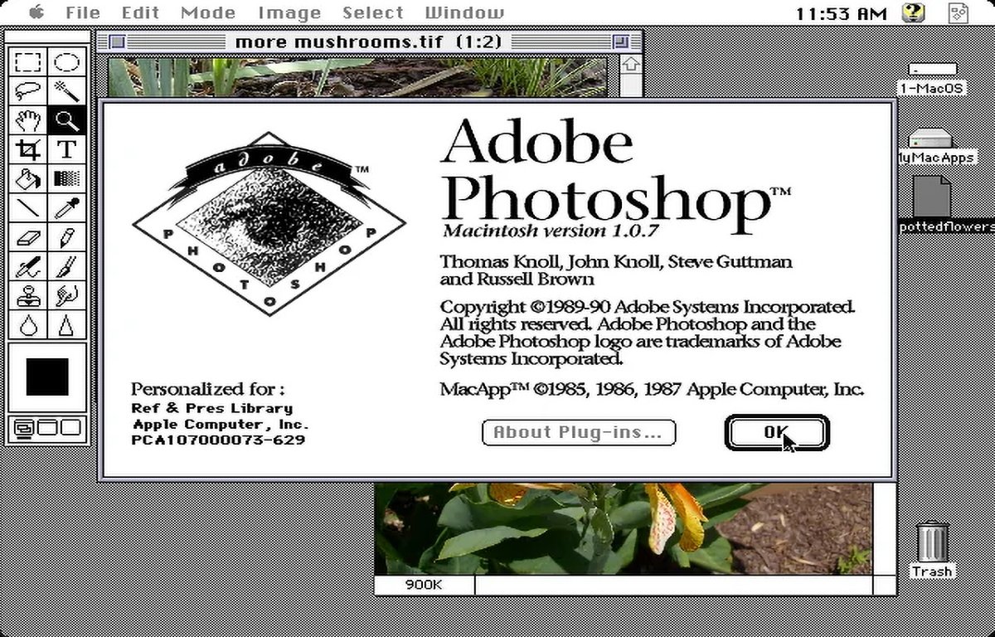Open the Window menu
Screen dimensions: 995x637
click(464, 12)
